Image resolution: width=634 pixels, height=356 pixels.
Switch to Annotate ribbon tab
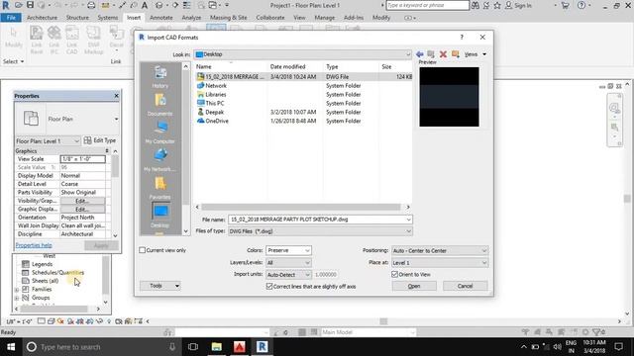click(160, 18)
